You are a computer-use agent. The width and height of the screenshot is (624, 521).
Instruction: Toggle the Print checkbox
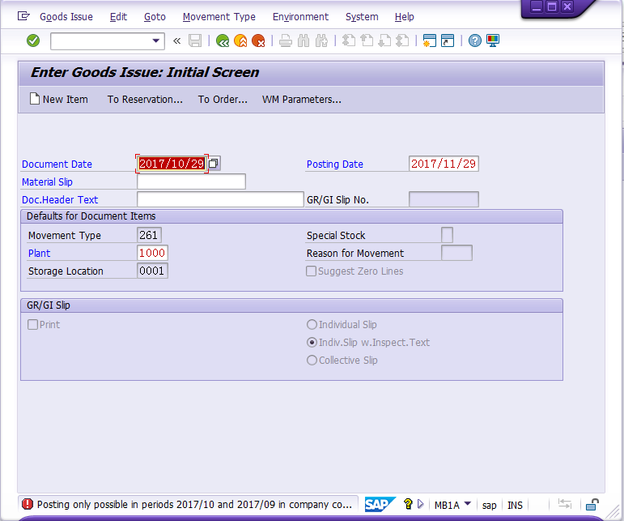[x=32, y=325]
